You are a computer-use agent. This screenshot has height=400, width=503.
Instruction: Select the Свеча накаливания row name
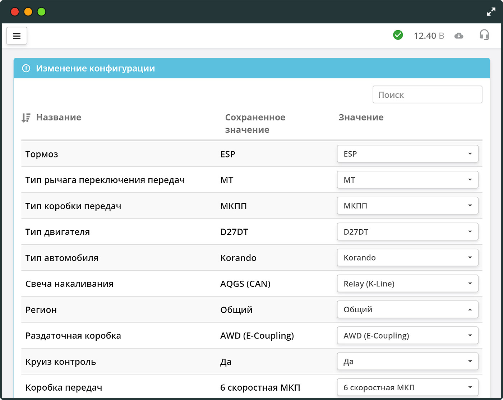tap(69, 284)
